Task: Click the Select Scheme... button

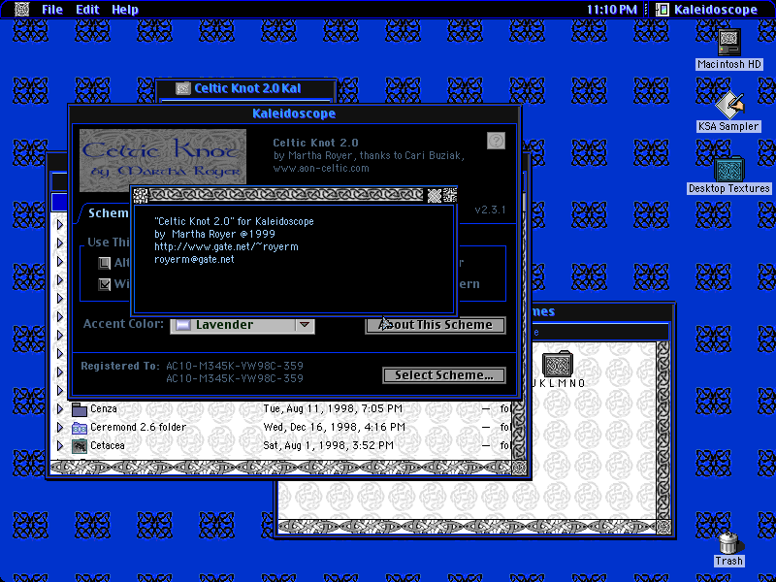Action: (444, 375)
